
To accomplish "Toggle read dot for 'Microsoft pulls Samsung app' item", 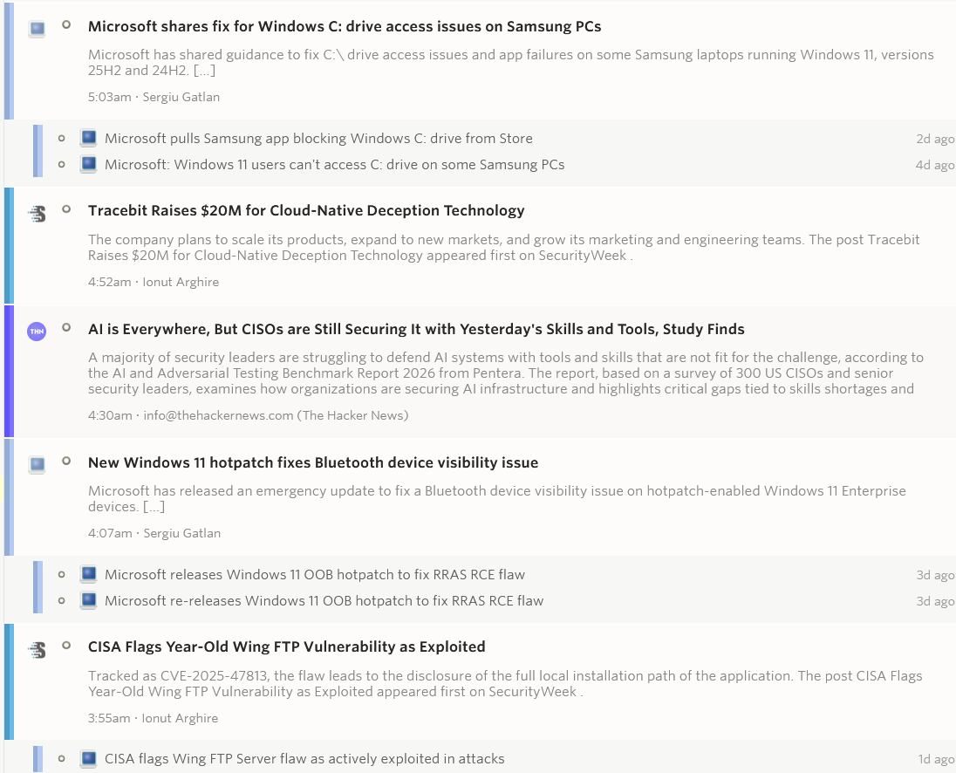I will pyautogui.click(x=61, y=138).
